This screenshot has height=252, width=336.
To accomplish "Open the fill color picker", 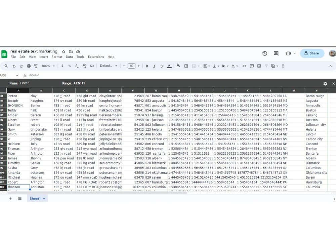I will (178, 66).
